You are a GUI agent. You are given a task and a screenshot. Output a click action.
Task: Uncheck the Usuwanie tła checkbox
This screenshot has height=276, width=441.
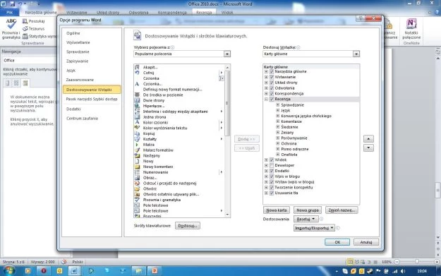272,193
